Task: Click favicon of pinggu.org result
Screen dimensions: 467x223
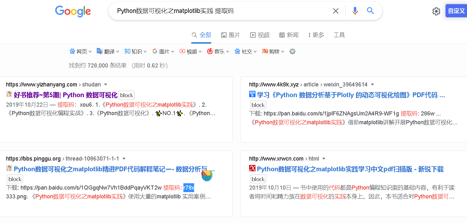Action: pos(9,168)
